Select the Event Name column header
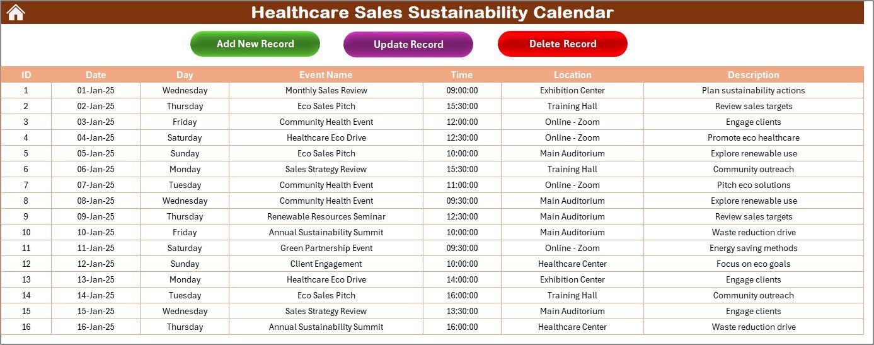This screenshot has width=874, height=345. [326, 74]
